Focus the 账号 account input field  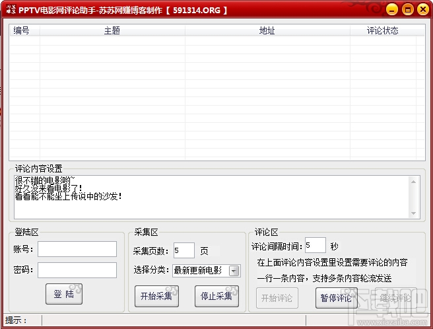(x=77, y=249)
